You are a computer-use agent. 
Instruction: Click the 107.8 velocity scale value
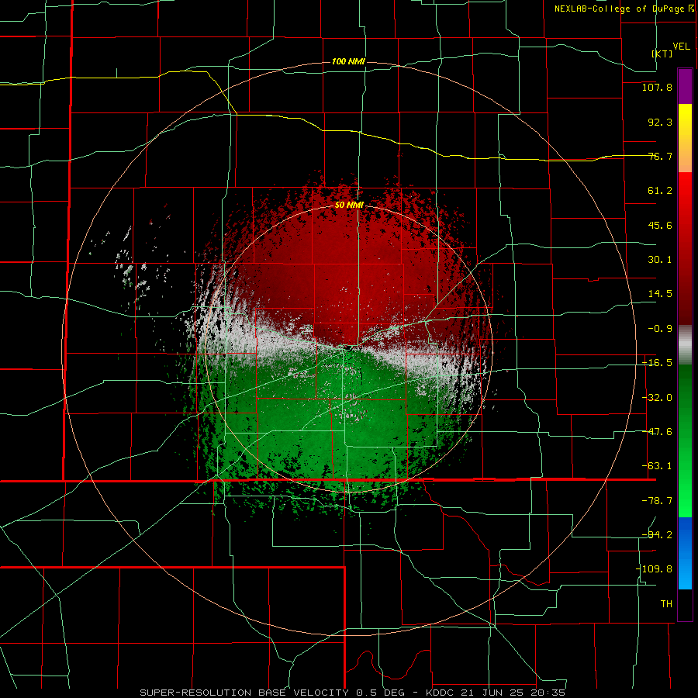[x=657, y=87]
